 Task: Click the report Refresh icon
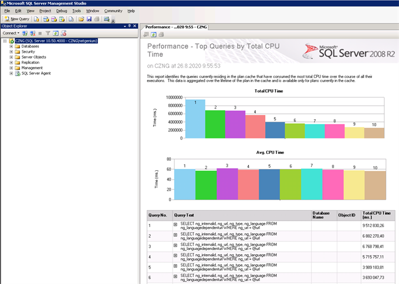(x=154, y=35)
